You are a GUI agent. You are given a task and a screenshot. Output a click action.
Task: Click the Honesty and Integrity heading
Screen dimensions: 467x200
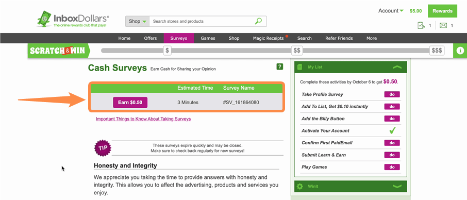click(125, 165)
